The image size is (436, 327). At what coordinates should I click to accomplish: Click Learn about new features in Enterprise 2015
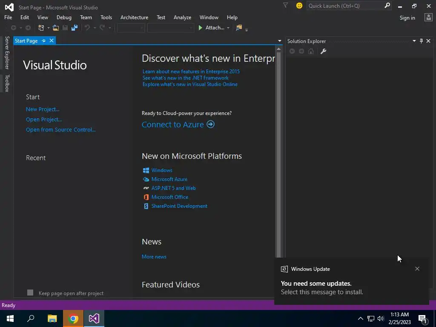[191, 72]
